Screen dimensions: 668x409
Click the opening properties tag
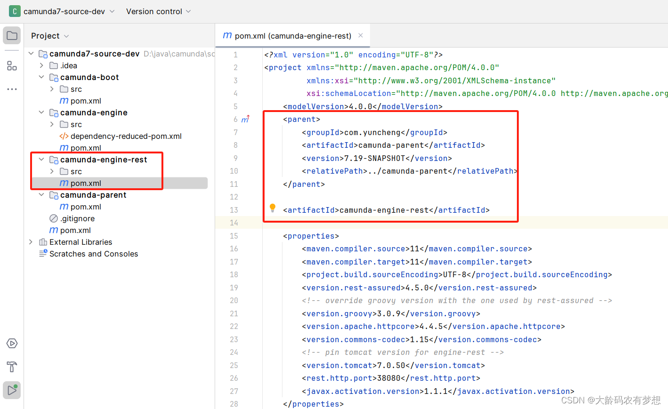(x=311, y=236)
